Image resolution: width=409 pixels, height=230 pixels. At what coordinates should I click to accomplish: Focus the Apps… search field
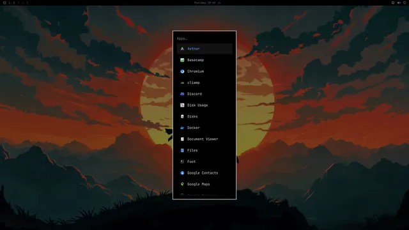[x=204, y=38]
